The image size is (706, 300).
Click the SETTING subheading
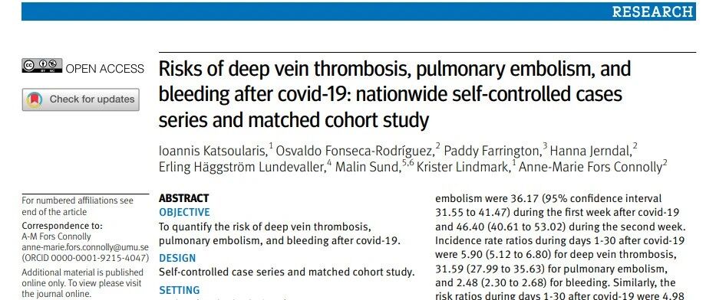point(180,290)
